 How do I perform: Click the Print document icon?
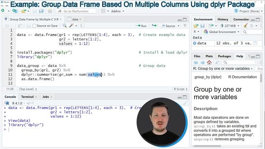pos(50,11)
